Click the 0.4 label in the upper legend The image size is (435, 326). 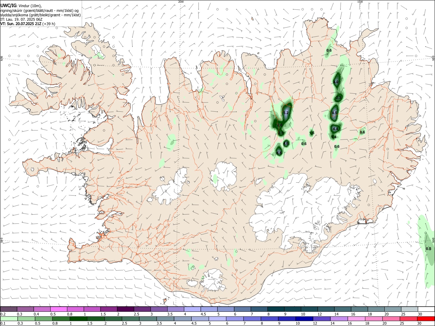click(x=36, y=314)
